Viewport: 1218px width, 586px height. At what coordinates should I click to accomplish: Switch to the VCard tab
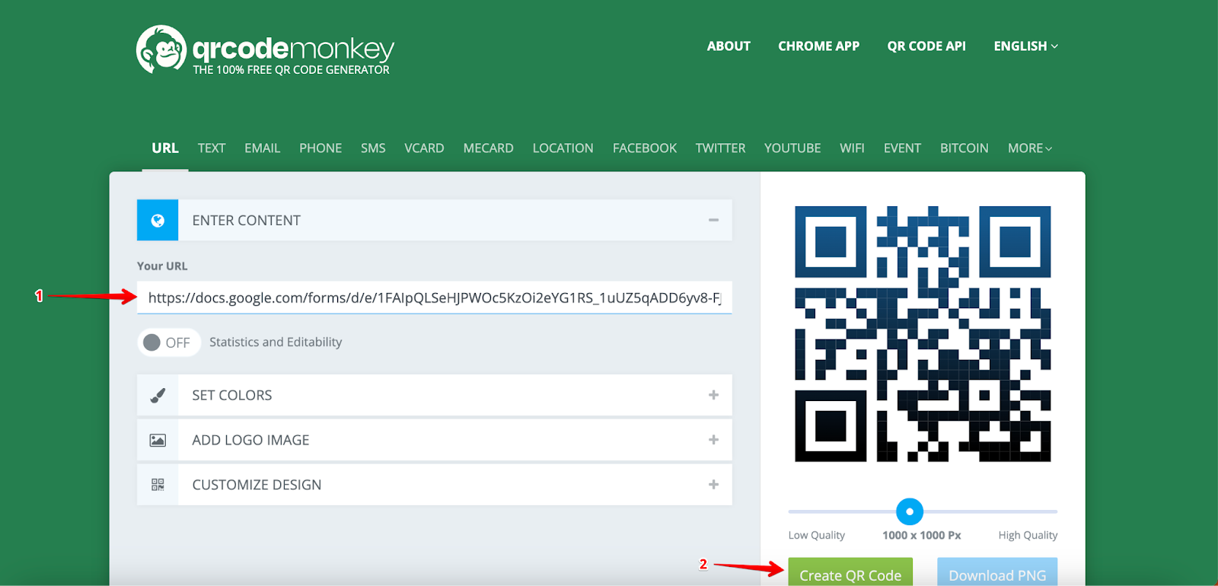pos(424,148)
